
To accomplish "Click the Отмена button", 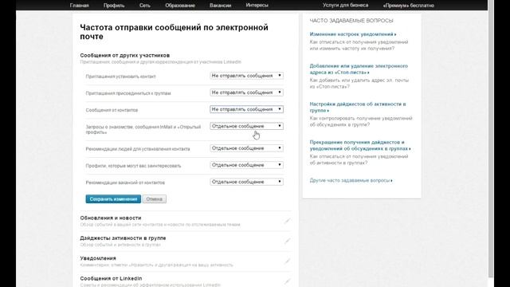I will coord(154,199).
